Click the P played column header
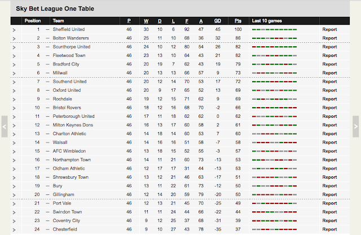361x235 pixels. click(129, 21)
